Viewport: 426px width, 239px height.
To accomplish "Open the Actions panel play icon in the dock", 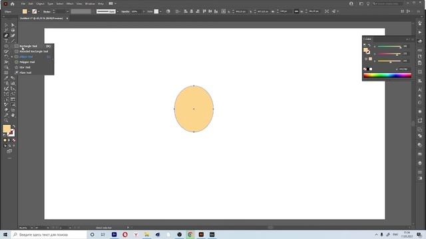I will [420, 33].
